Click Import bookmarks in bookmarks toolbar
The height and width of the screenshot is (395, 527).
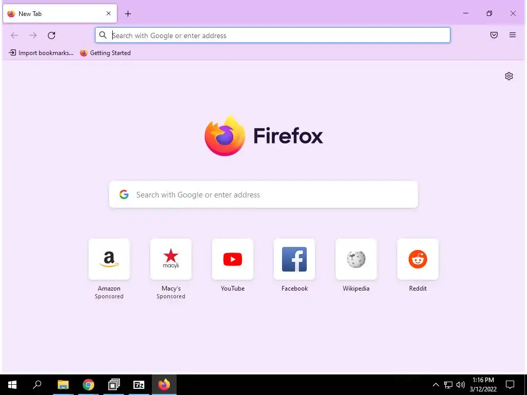[41, 53]
